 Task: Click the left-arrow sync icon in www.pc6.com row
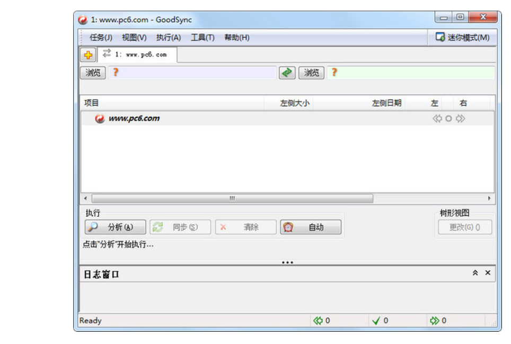click(x=437, y=119)
